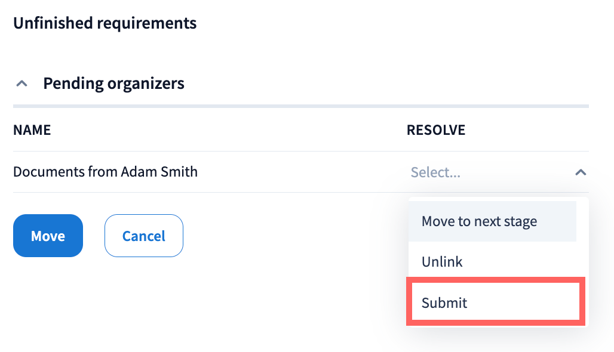Hide the Pending organizers table with the caret

22,84
